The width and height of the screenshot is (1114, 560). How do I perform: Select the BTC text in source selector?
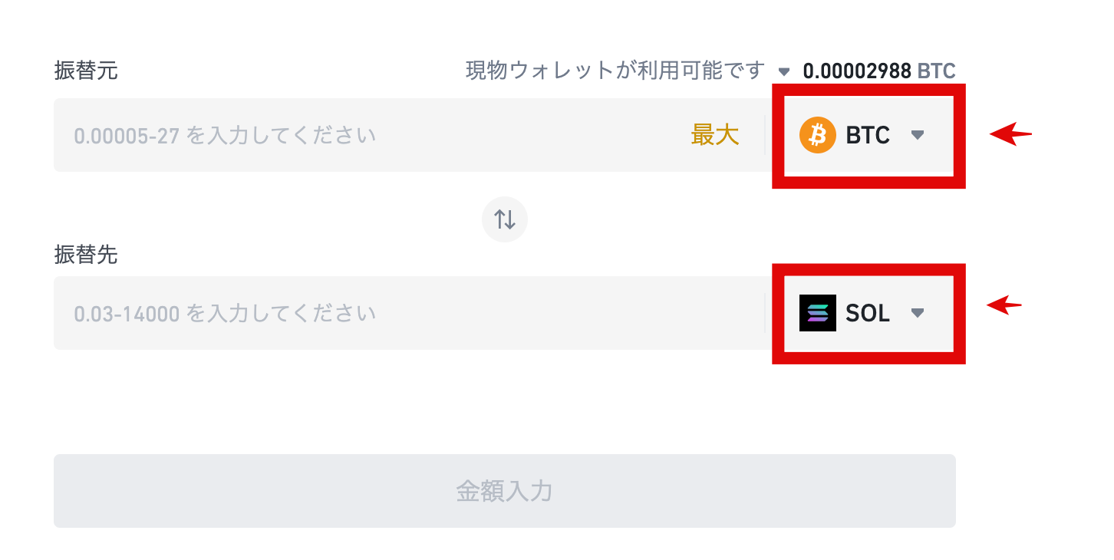(868, 136)
